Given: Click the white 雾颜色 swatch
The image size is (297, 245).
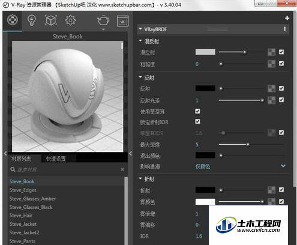Looking at the screenshot, I should click(205, 202).
